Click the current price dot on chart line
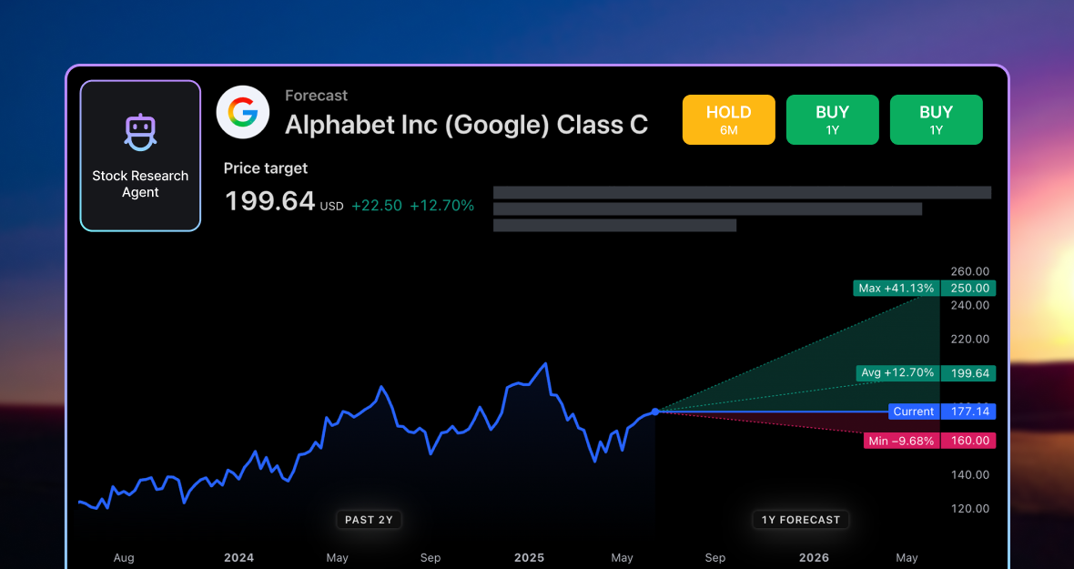 pyautogui.click(x=655, y=412)
